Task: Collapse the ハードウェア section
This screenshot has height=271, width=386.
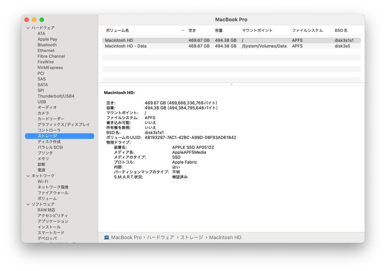Action: pos(28,28)
